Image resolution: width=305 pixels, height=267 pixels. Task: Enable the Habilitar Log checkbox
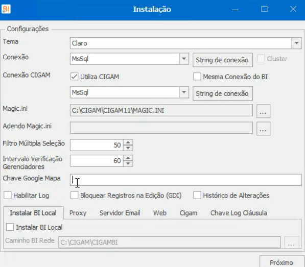(x=7, y=196)
